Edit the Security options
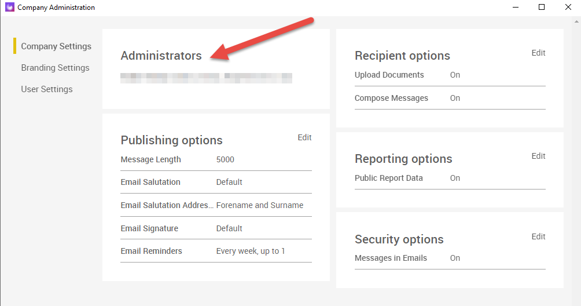 [538, 236]
